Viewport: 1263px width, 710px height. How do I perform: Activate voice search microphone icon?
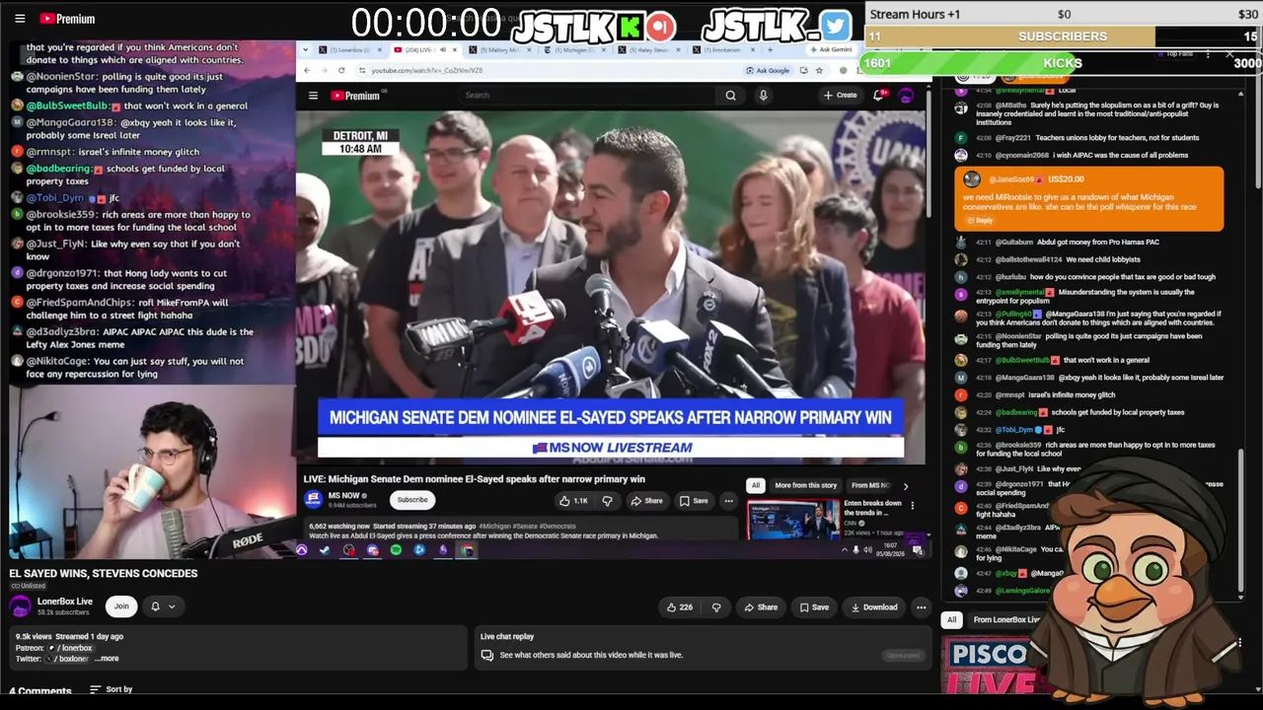(x=763, y=96)
